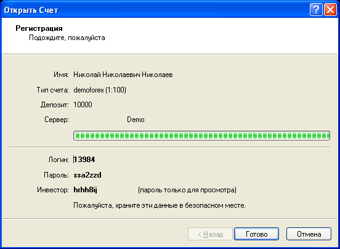Click the Подождите, пожалуйста subtitle
Screen dimensions: 340x249
click(67, 38)
